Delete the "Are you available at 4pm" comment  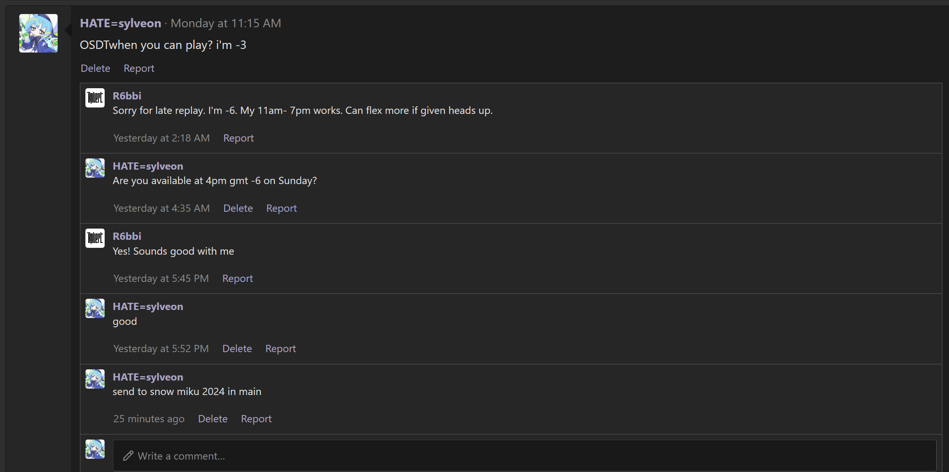pos(238,208)
